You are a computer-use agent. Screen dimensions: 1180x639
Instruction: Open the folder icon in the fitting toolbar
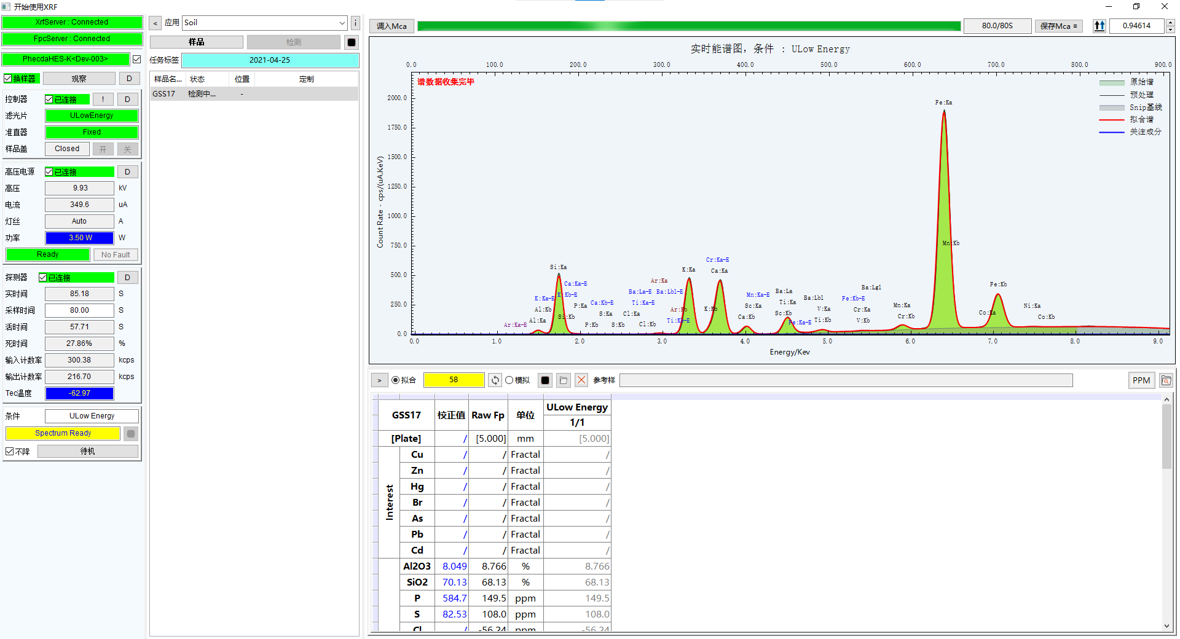click(563, 380)
